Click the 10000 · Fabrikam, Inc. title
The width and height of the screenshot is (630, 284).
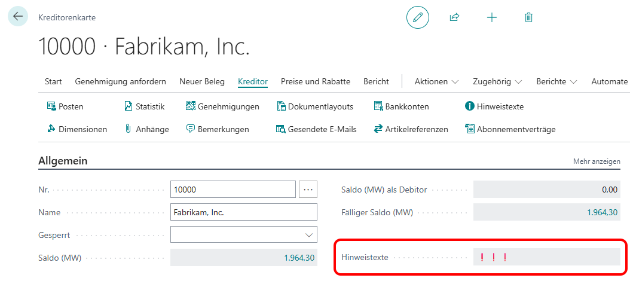pyautogui.click(x=144, y=47)
